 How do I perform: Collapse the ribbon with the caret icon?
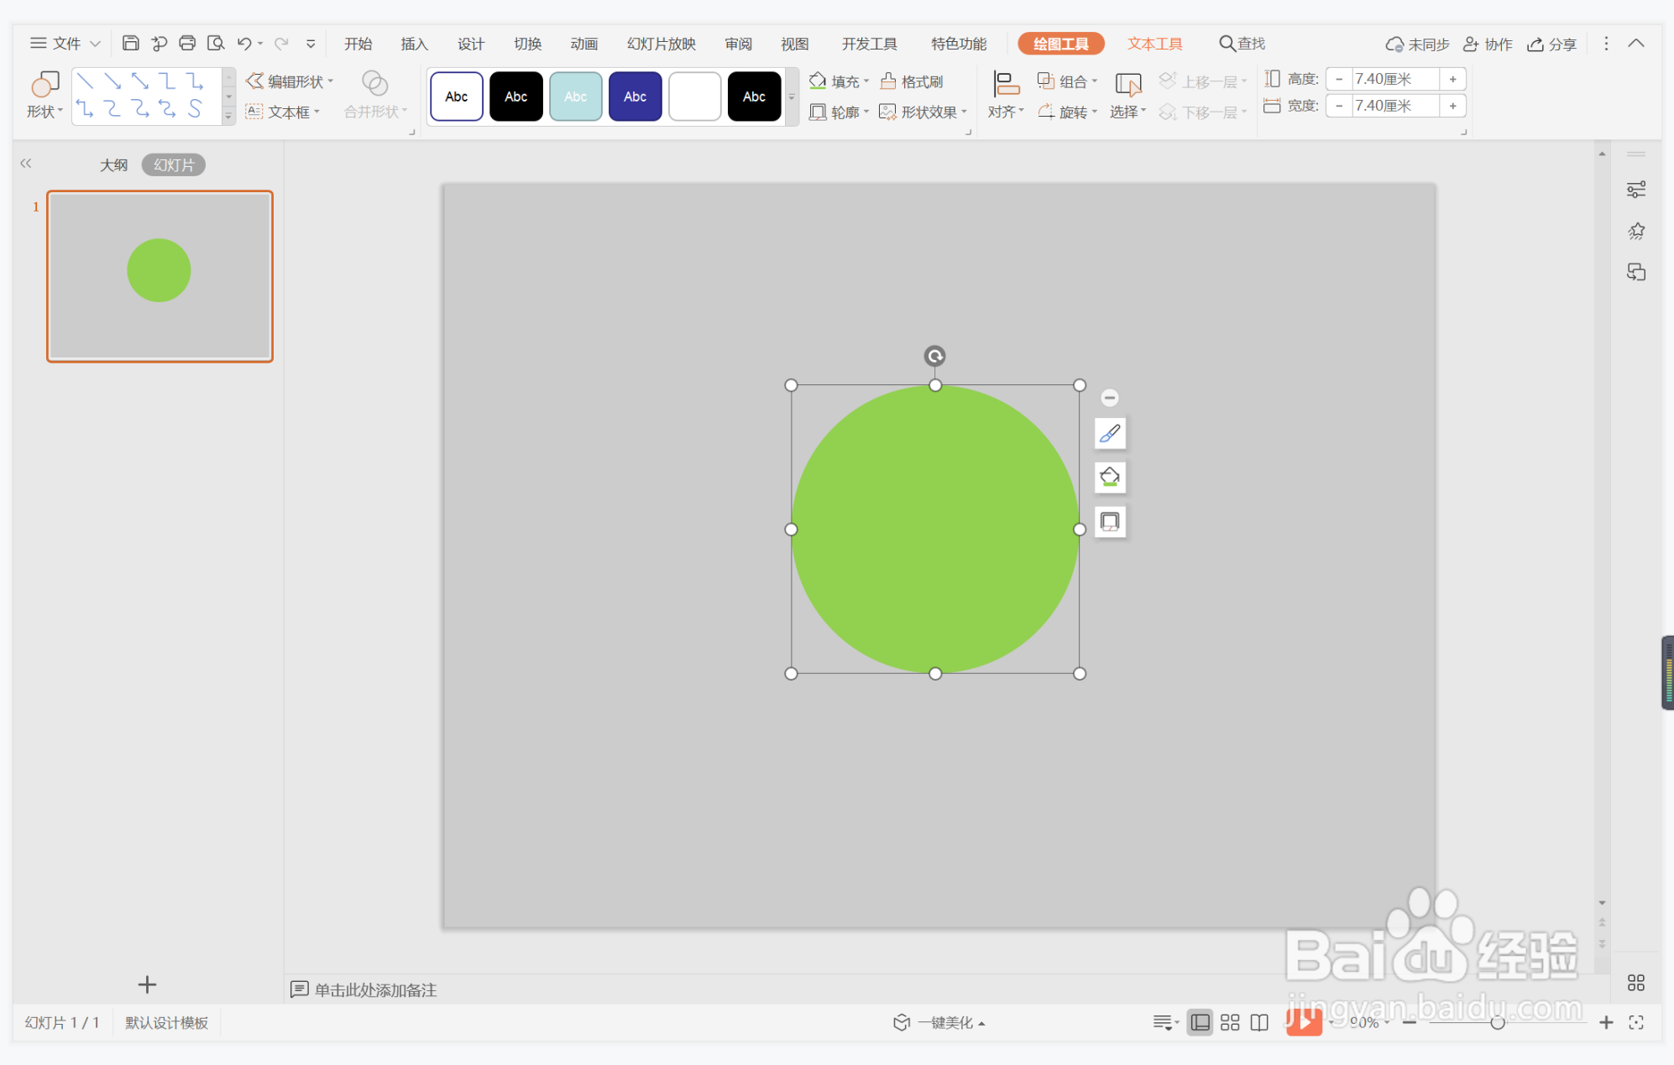point(1636,44)
